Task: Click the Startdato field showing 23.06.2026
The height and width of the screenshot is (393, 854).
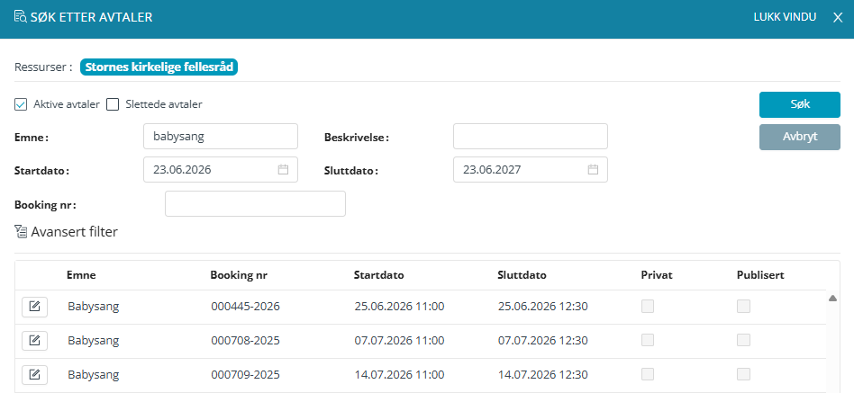Action: click(221, 170)
